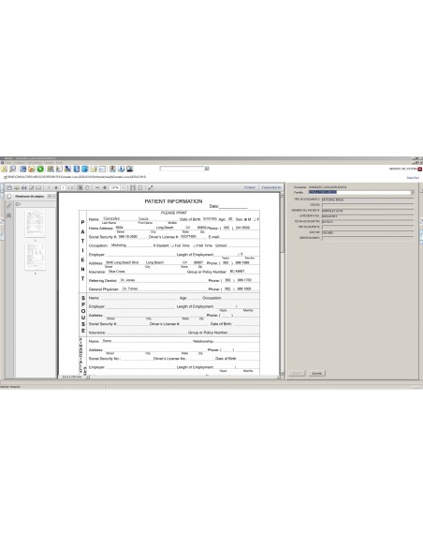This screenshot has height=547, width=423.
Task: Go to next page with the down arrow
Action: [x=56, y=187]
